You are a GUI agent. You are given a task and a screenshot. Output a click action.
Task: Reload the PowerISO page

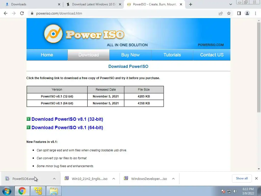point(22,13)
